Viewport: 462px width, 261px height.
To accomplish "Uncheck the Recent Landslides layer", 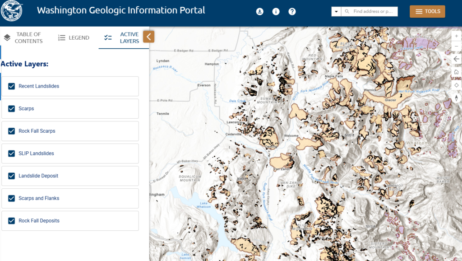I will coord(11,86).
